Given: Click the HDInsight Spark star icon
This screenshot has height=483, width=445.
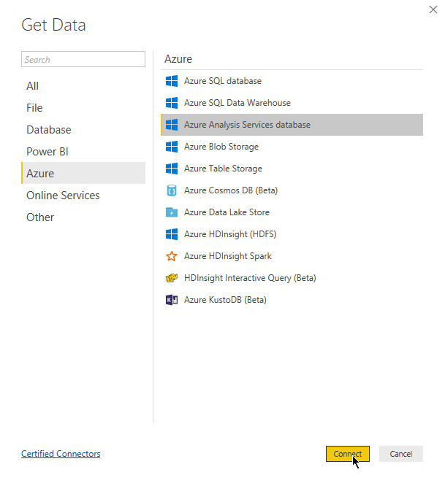Looking at the screenshot, I should click(172, 256).
